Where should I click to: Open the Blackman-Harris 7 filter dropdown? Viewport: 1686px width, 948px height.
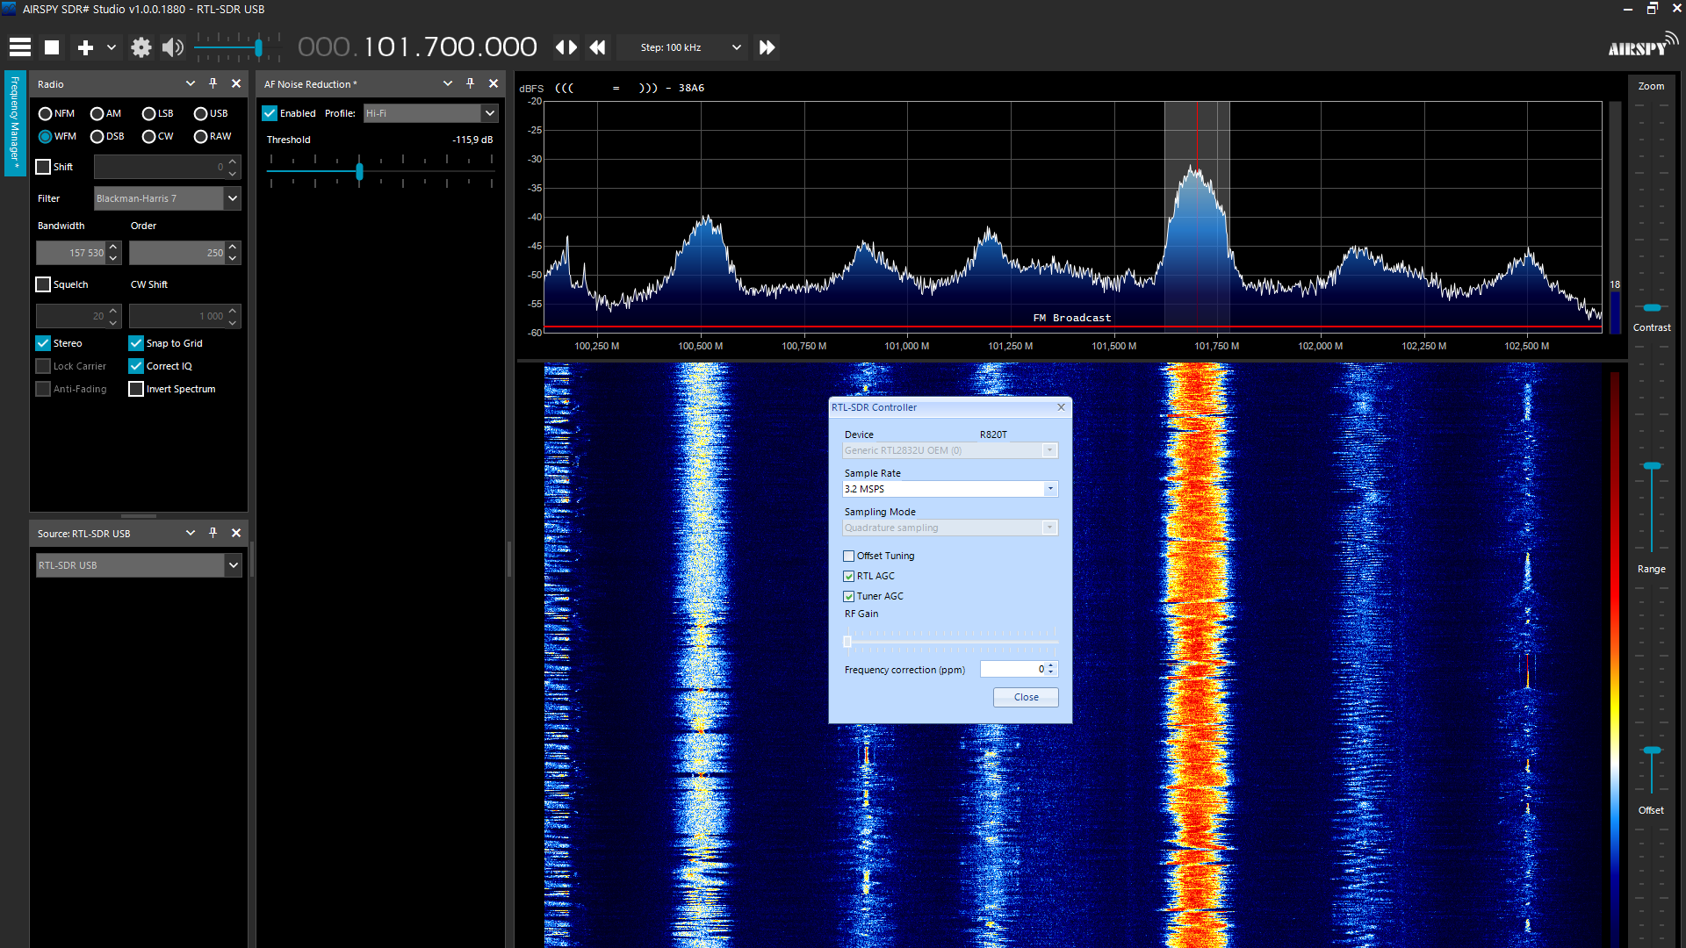tap(167, 198)
